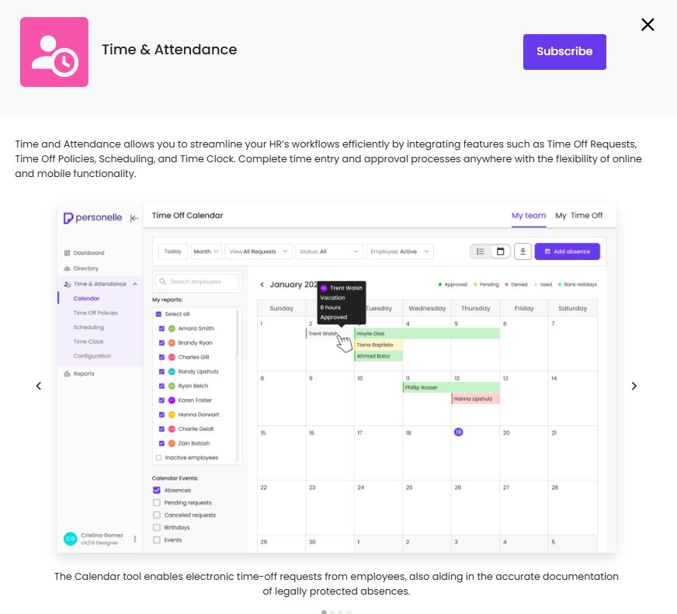Open kebab menu next to Cristina Gomez

click(x=135, y=539)
